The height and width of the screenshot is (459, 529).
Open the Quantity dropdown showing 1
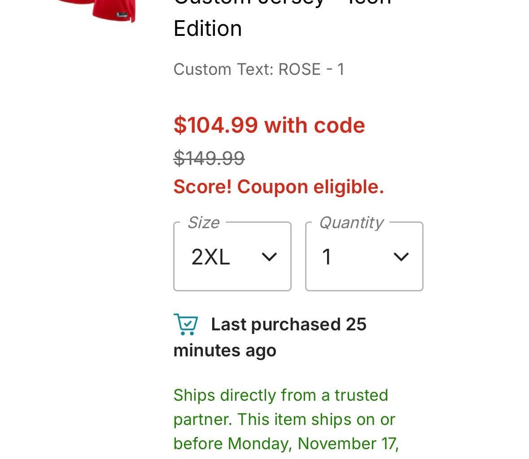point(363,255)
